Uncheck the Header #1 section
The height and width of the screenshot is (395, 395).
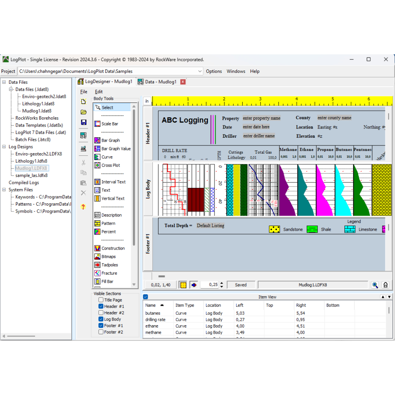pyautogui.click(x=101, y=306)
